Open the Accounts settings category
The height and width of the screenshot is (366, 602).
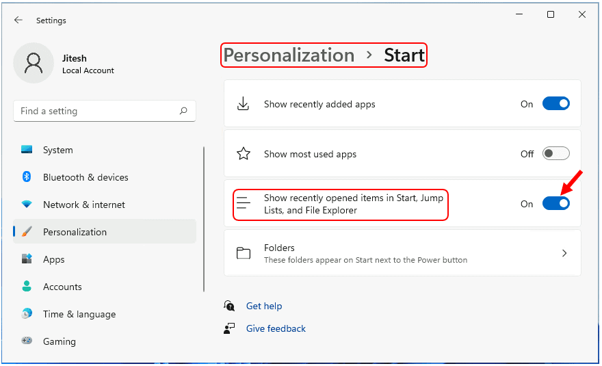pos(105,287)
